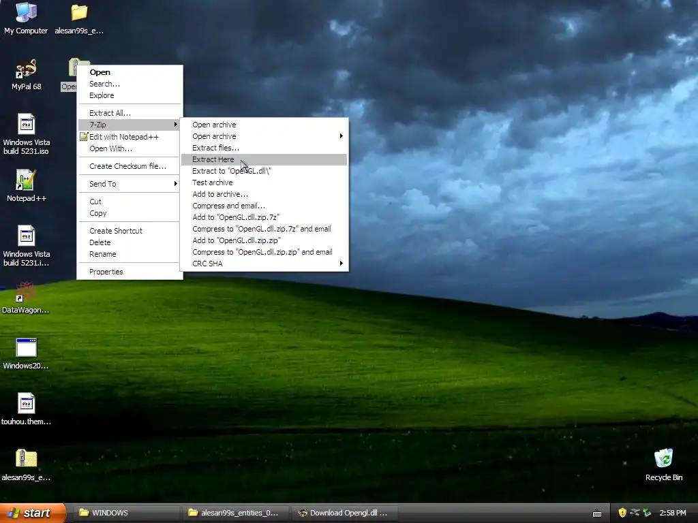The image size is (698, 523).
Task: Select the MyPal 68 browser shortcut
Action: tap(26, 75)
